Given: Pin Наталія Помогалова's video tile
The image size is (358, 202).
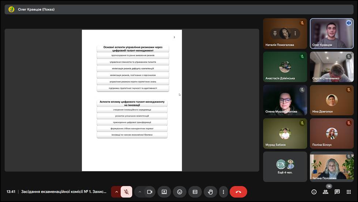Looking at the screenshot, I should (x=275, y=34).
